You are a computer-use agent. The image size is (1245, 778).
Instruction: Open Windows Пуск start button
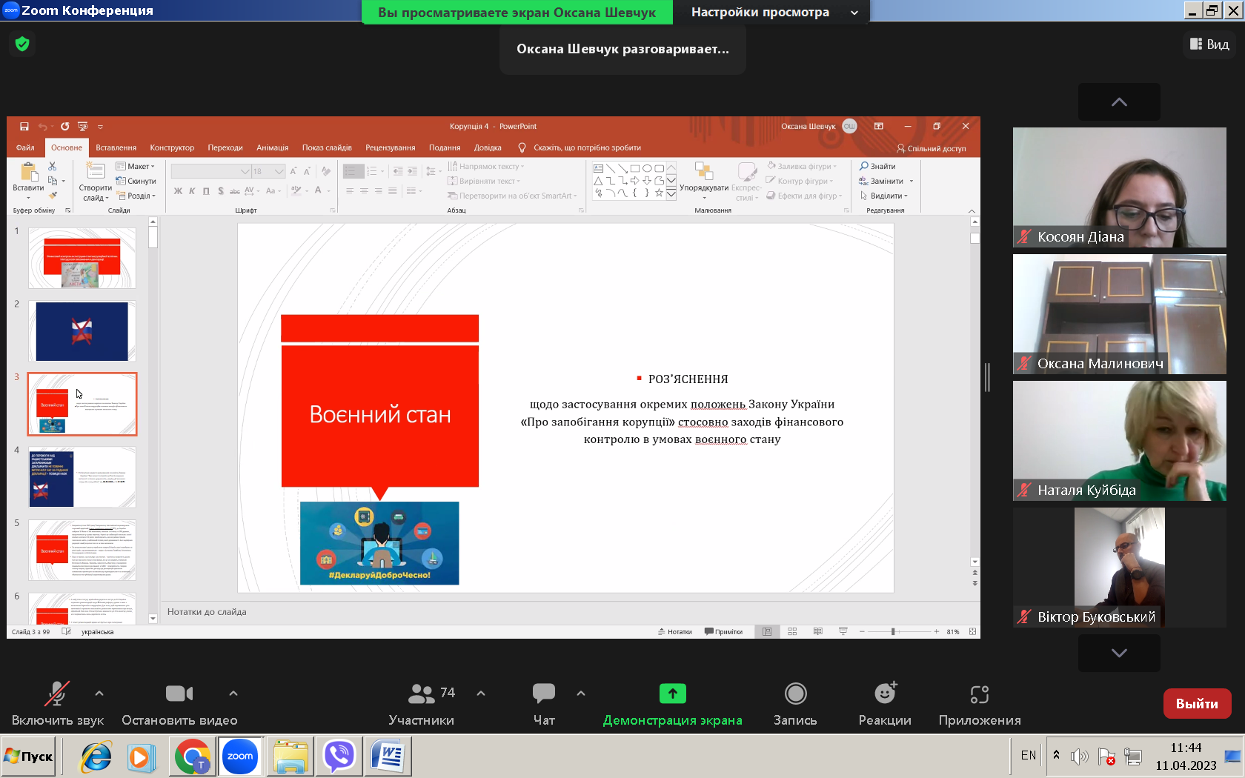[29, 757]
